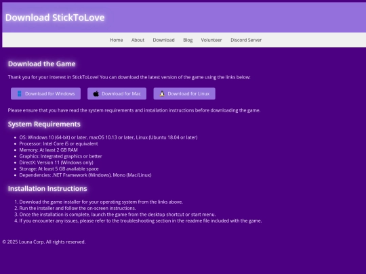Select the OS requirements list item

pyautogui.click(x=108, y=137)
